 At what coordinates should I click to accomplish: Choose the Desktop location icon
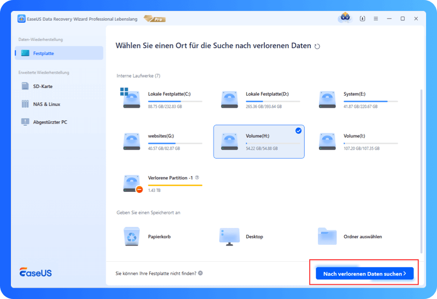click(229, 236)
